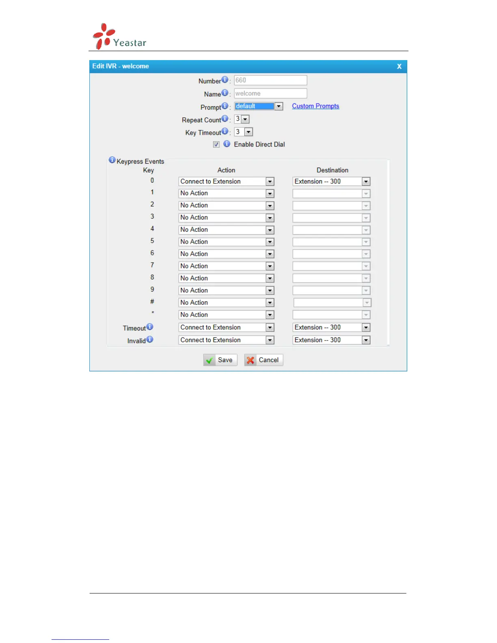Open the Invalid Action dropdown
This screenshot has width=497, height=643.
pyautogui.click(x=226, y=340)
